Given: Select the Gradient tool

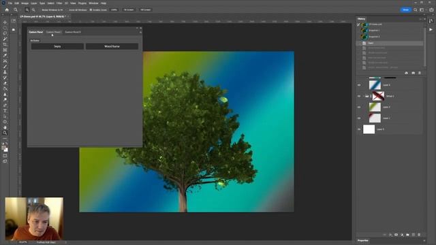Looking at the screenshot, I should (5, 89).
